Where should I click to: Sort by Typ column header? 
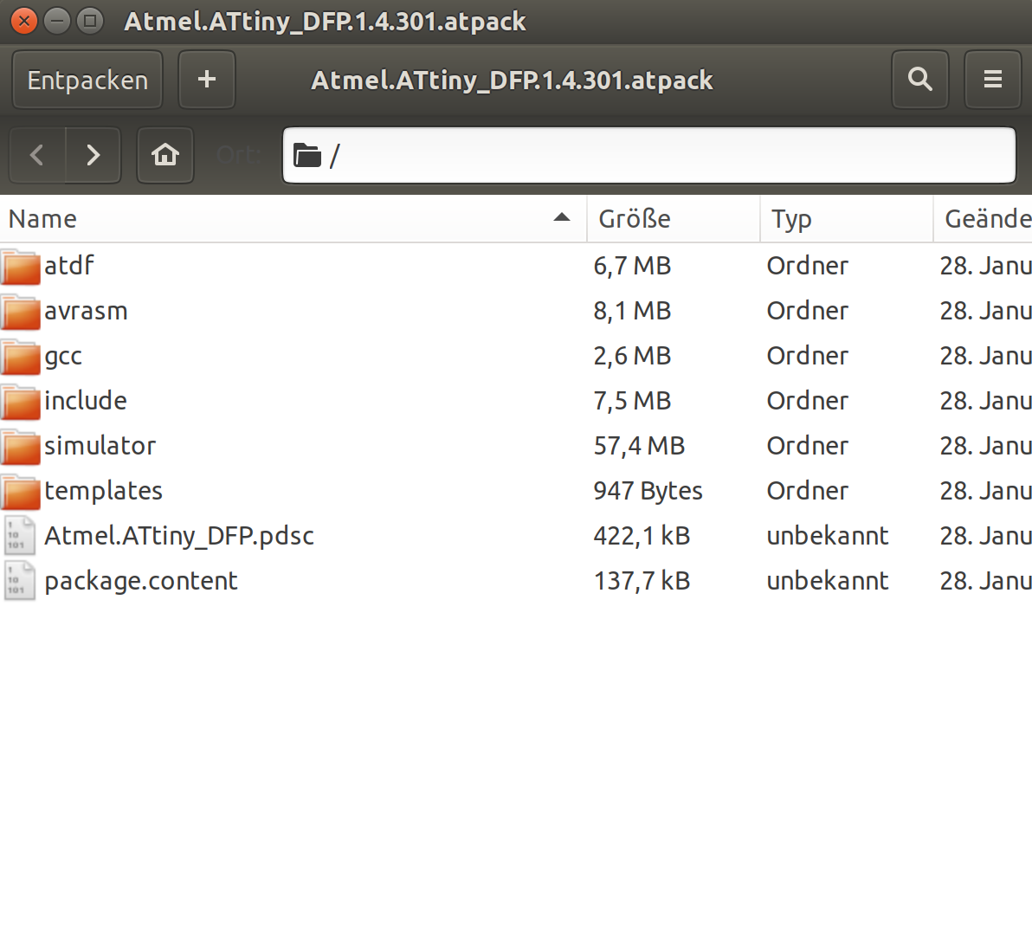tap(847, 218)
